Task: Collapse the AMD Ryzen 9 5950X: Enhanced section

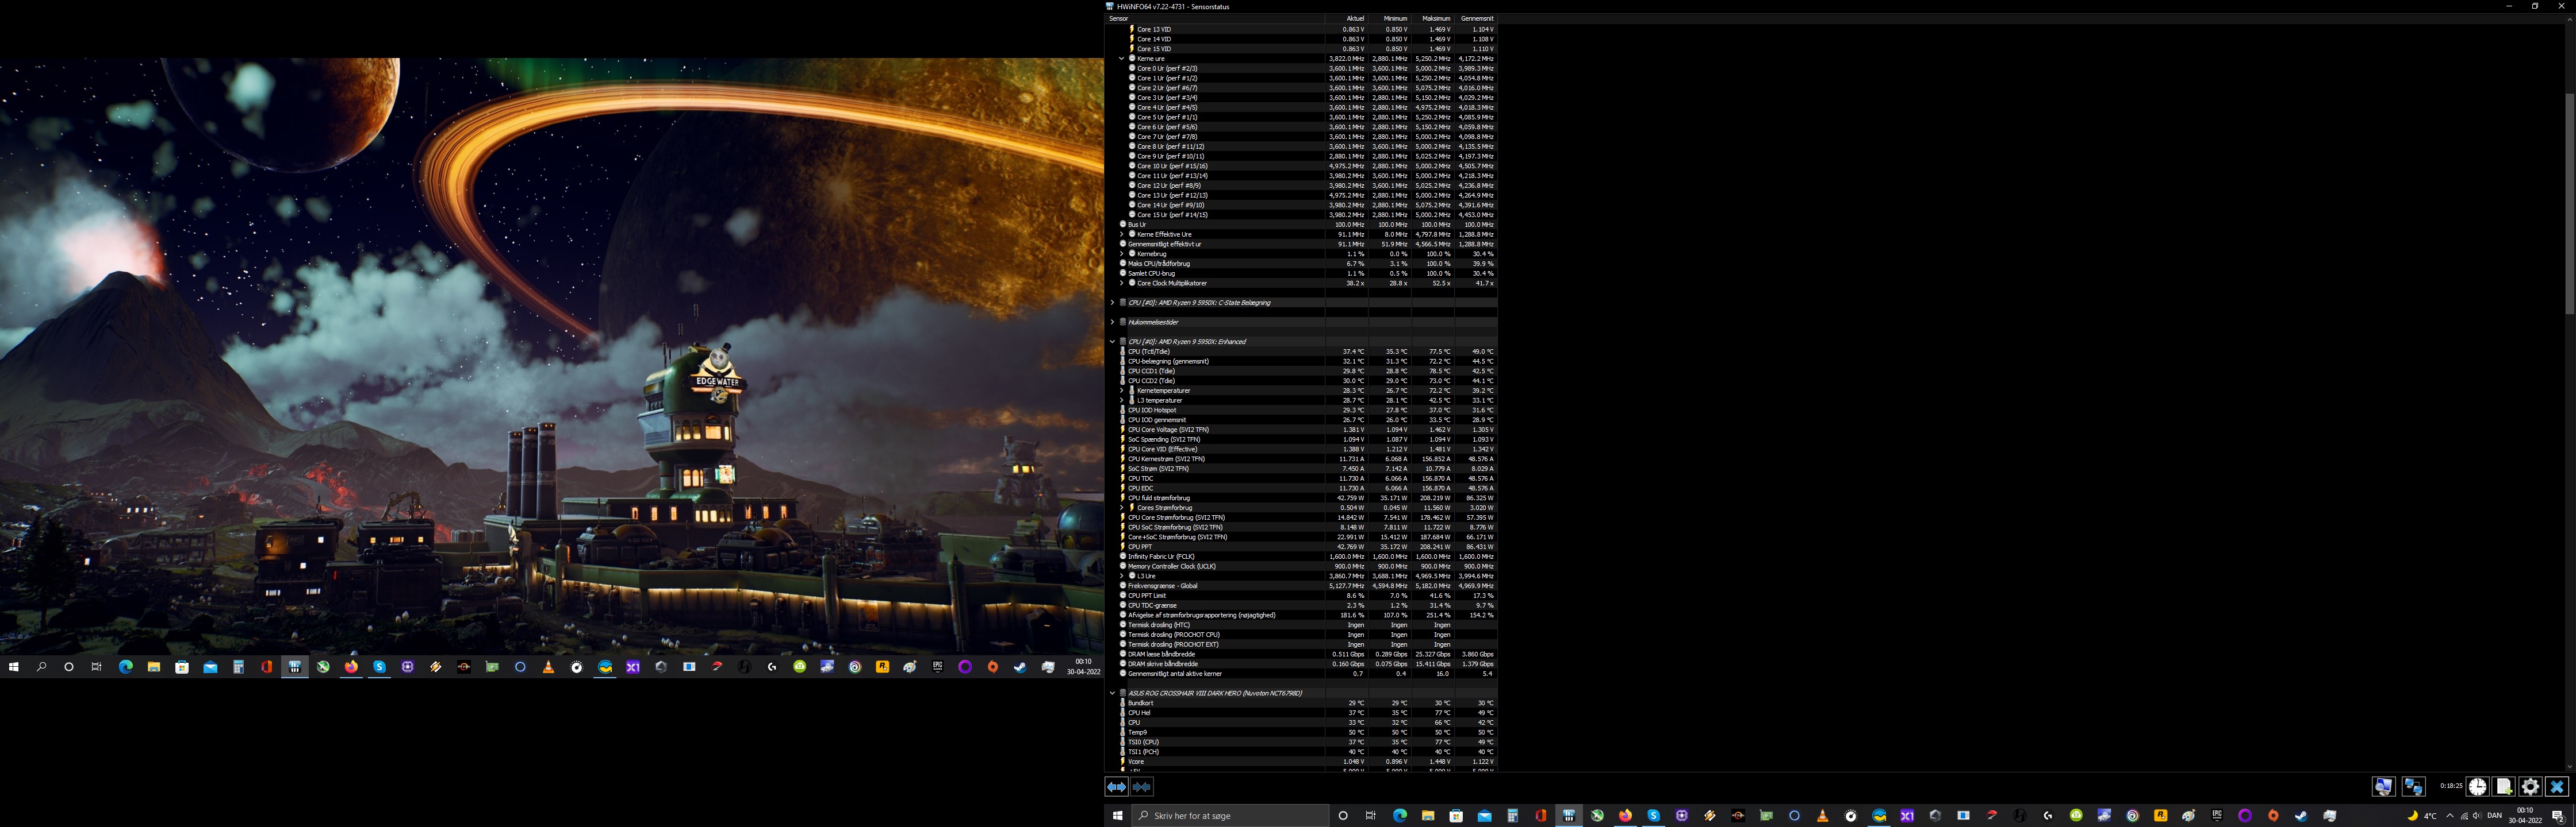Action: pyautogui.click(x=1112, y=342)
